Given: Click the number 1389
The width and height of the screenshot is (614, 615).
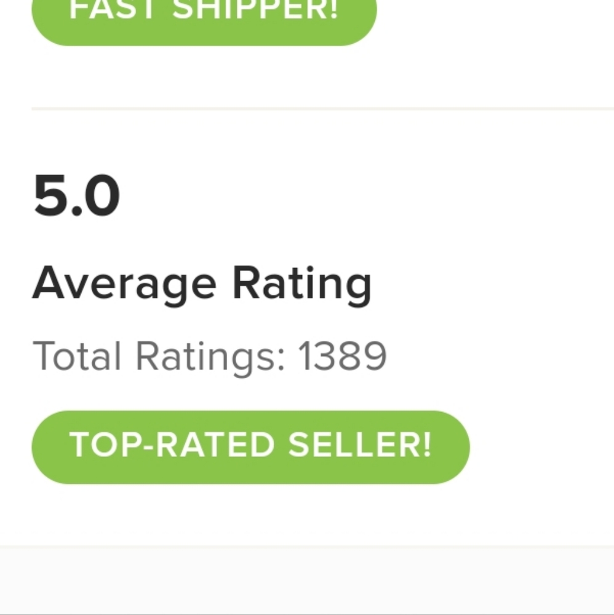Looking at the screenshot, I should [342, 356].
